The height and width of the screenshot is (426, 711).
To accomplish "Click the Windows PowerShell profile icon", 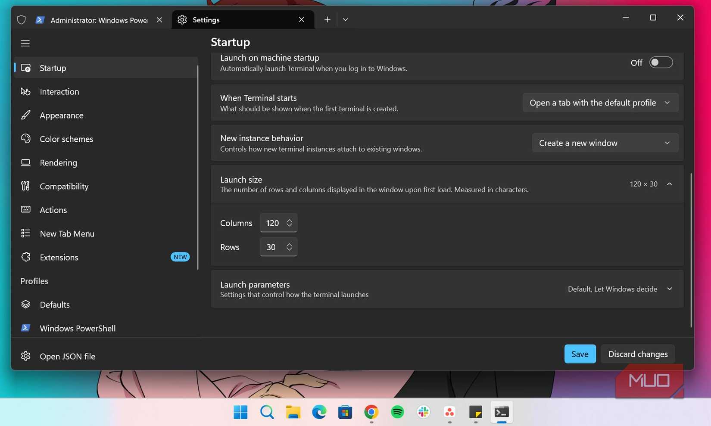I will point(26,328).
